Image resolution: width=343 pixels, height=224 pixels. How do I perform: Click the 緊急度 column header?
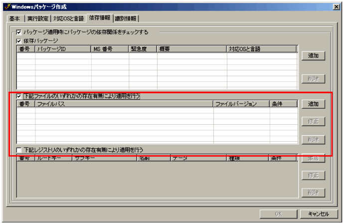point(143,49)
